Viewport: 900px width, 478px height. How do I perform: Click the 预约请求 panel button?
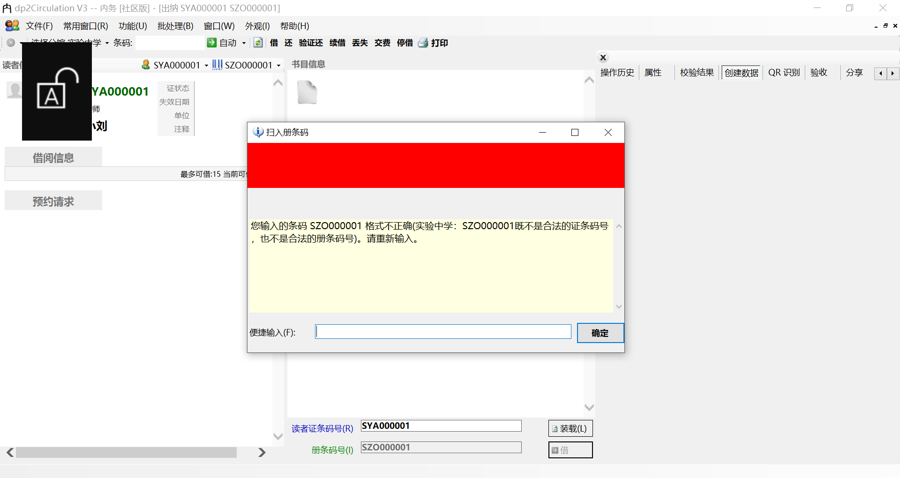pyautogui.click(x=53, y=201)
